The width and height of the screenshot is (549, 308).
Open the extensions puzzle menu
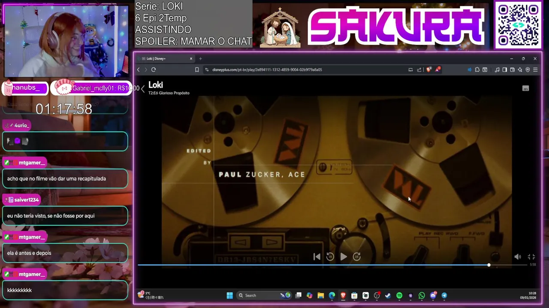pos(477,70)
